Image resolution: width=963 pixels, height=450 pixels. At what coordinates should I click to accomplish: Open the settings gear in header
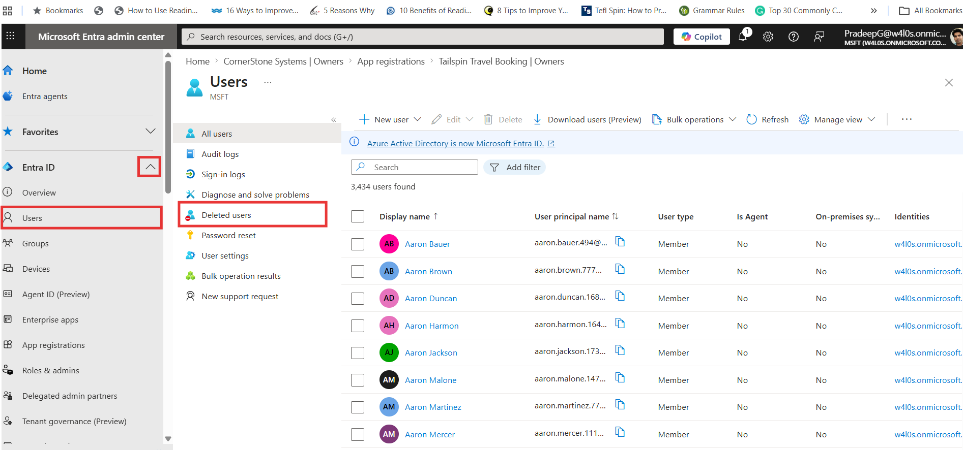click(x=768, y=37)
